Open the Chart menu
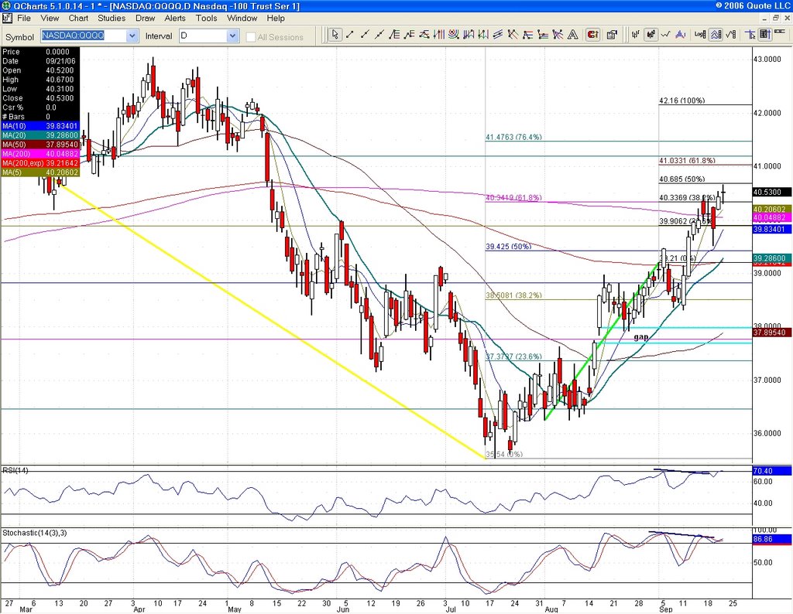Viewport: 793px width, 614px height. coord(78,19)
